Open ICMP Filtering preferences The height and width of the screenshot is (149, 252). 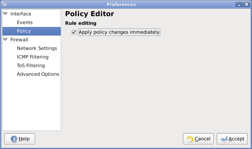pos(33,57)
